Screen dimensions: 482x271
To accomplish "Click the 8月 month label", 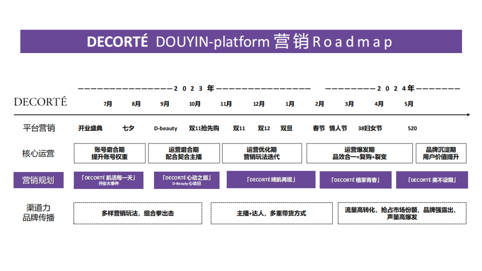I will [136, 104].
